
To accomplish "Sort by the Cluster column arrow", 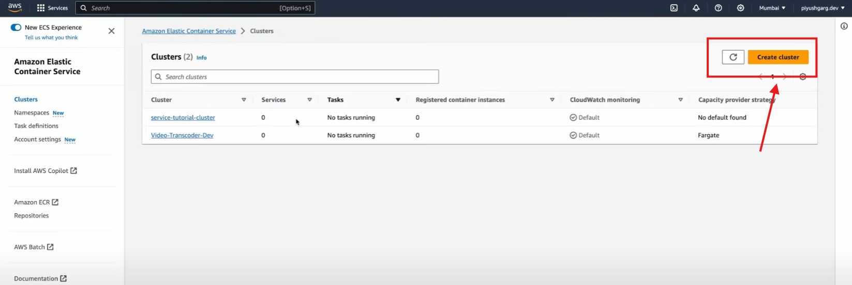I will [244, 100].
